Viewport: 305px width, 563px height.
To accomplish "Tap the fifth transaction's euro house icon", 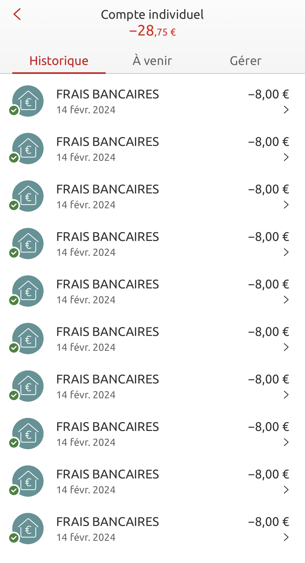I will coord(28,291).
